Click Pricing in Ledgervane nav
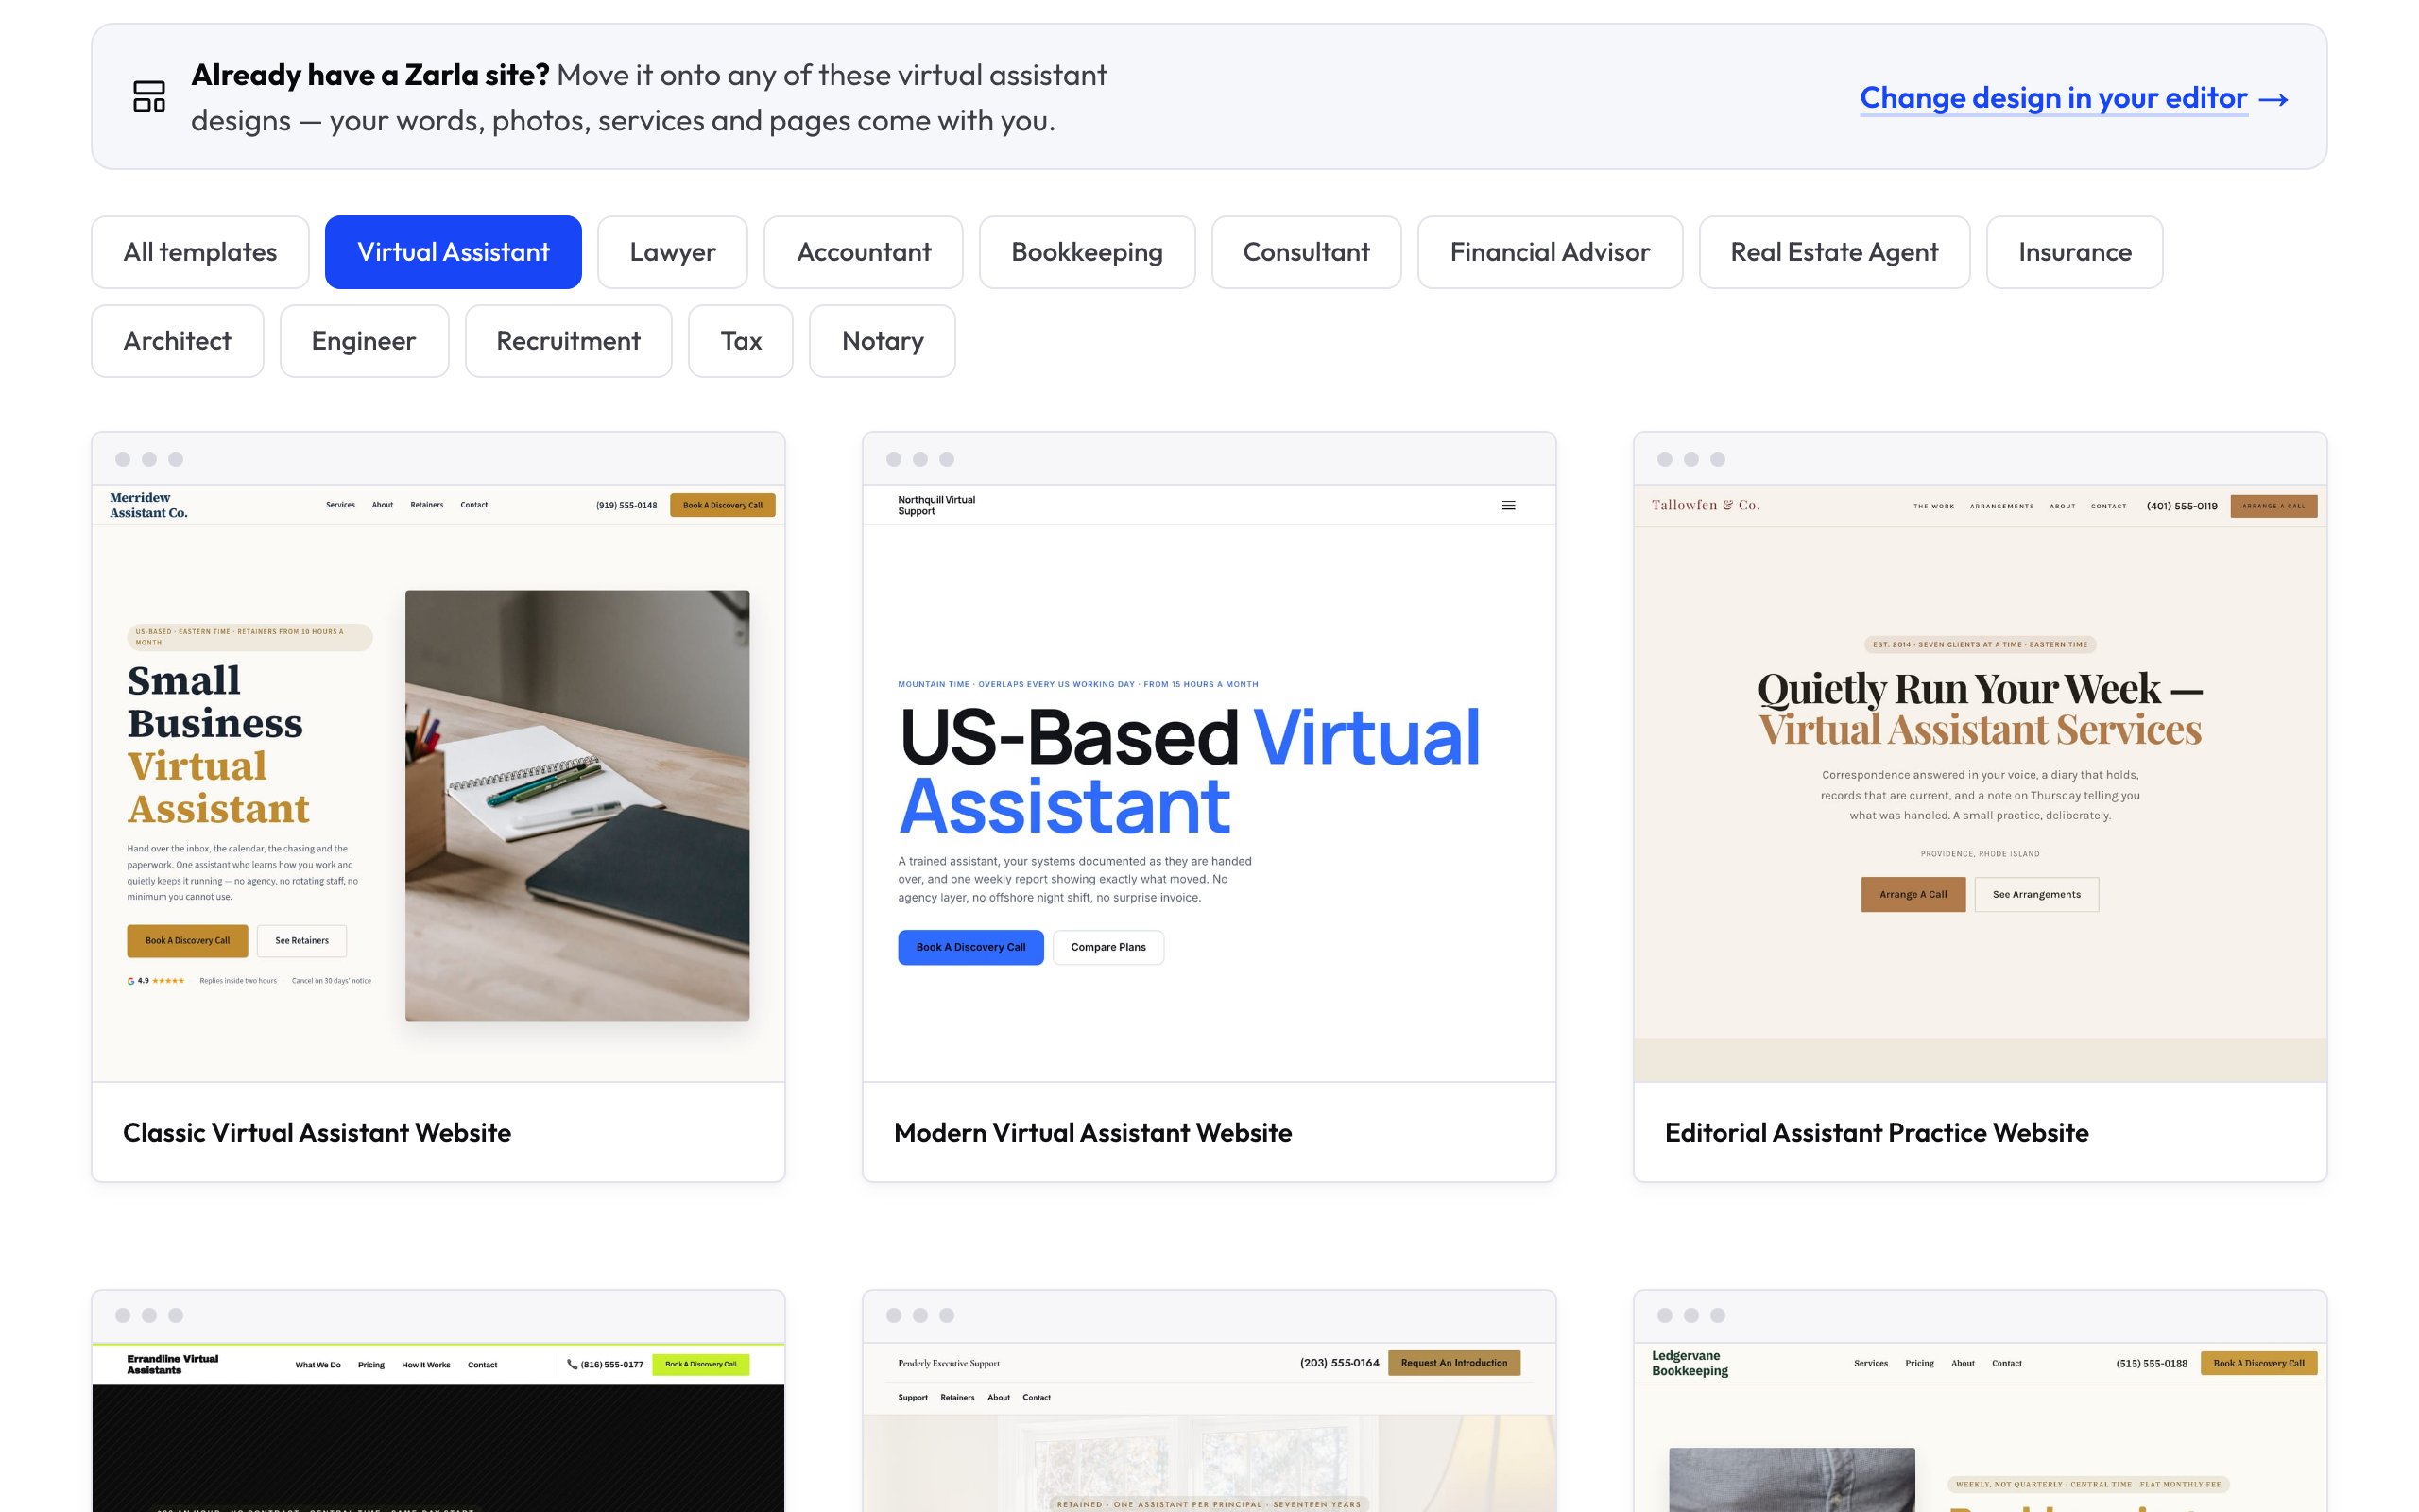The image size is (2419, 1512). point(1919,1363)
